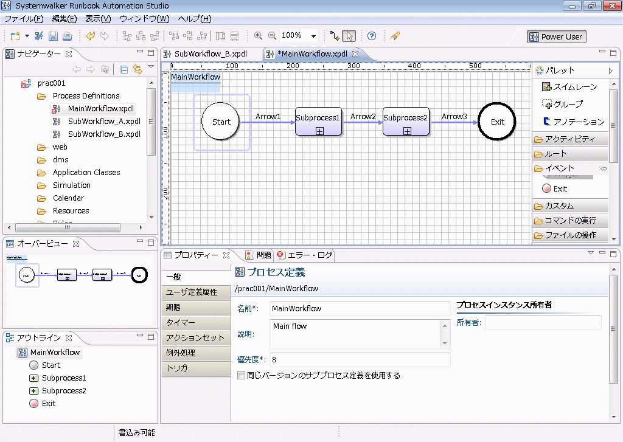Expand the コマンドの実行 palette drawer
The image size is (623, 442).
(x=570, y=221)
